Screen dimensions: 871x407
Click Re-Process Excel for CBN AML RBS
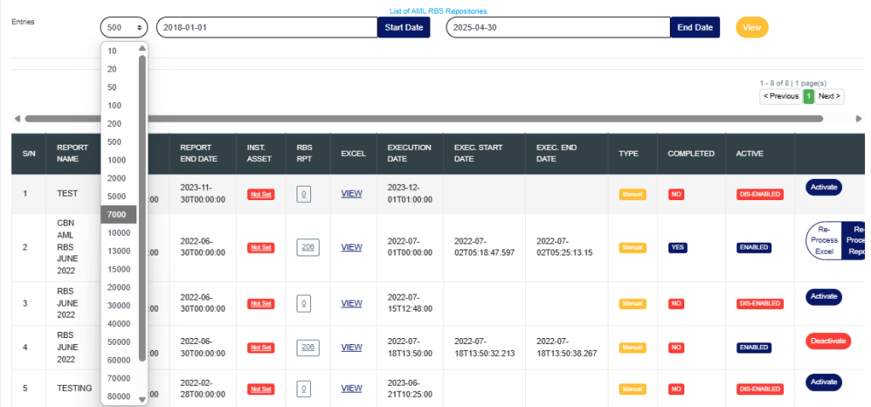(x=823, y=240)
